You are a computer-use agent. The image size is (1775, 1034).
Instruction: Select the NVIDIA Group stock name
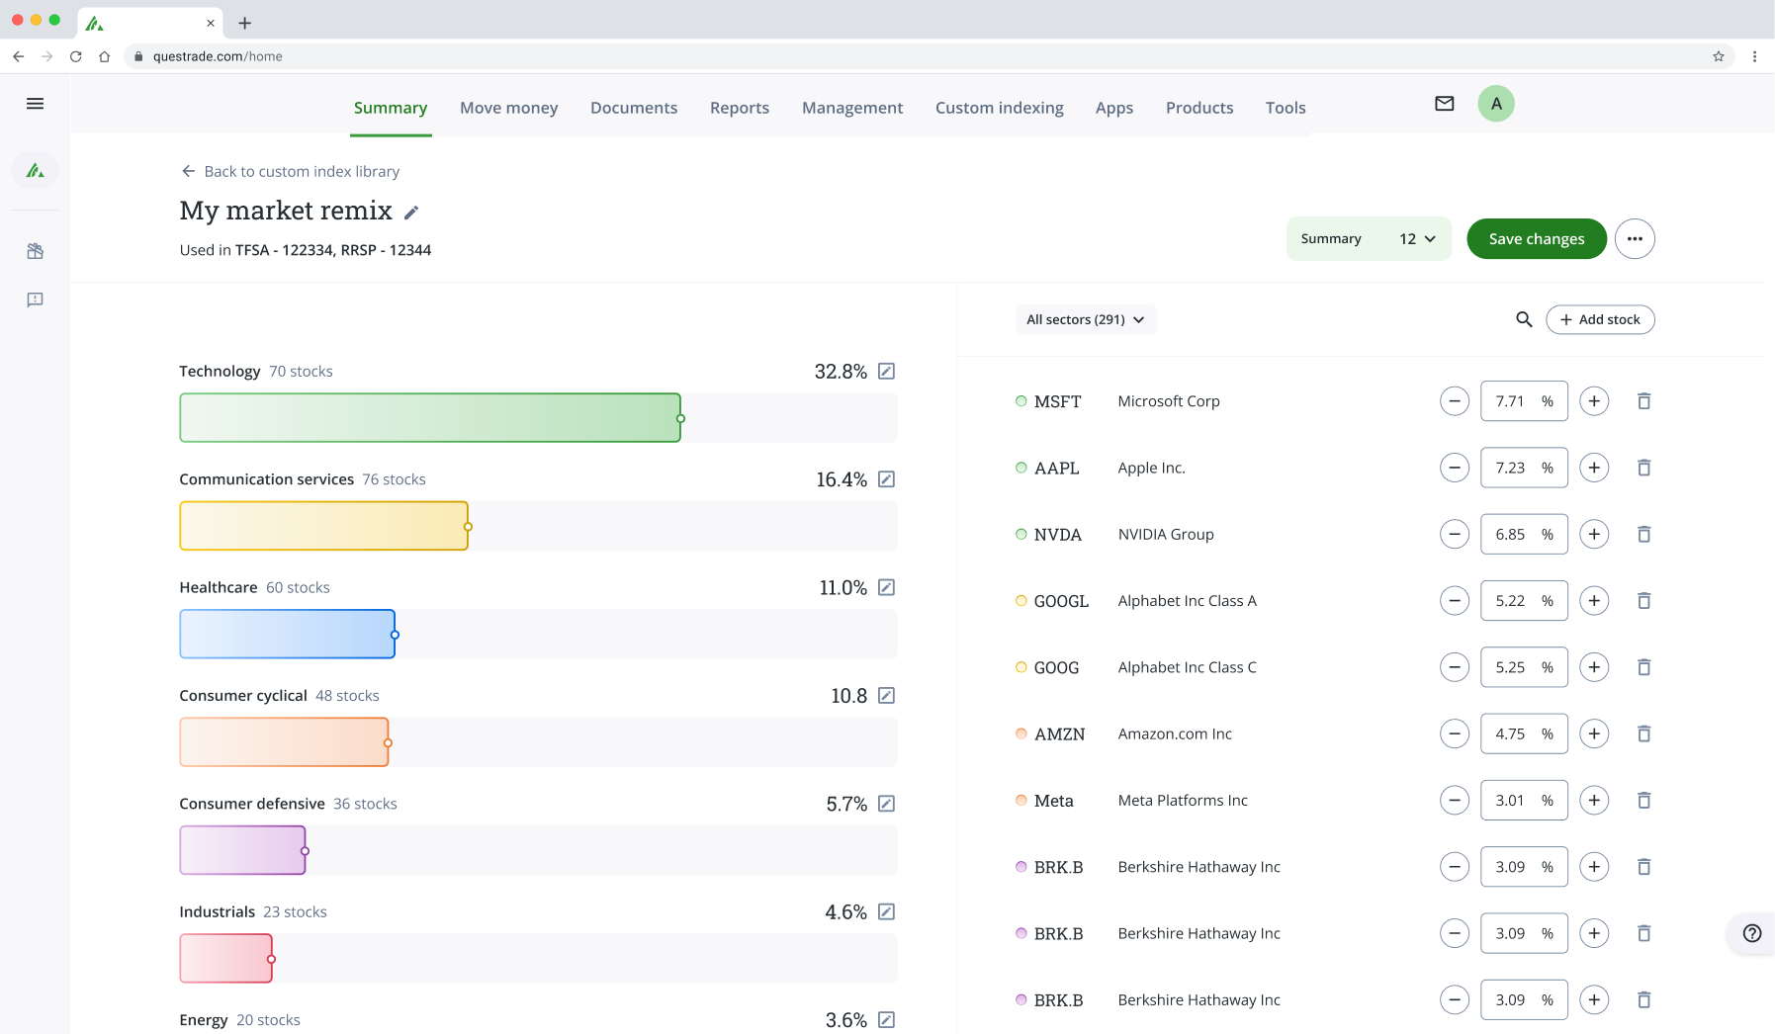1166,534
